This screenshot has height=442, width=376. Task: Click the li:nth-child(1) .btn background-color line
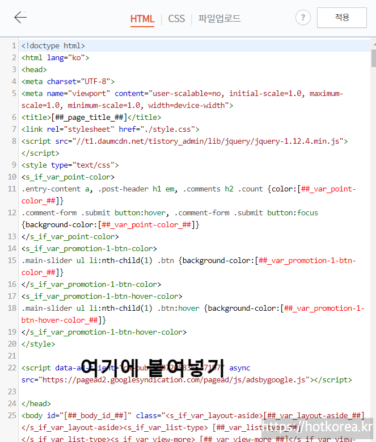[188, 266]
